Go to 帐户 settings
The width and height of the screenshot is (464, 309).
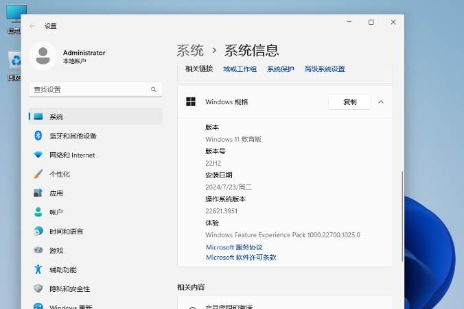coord(56,212)
